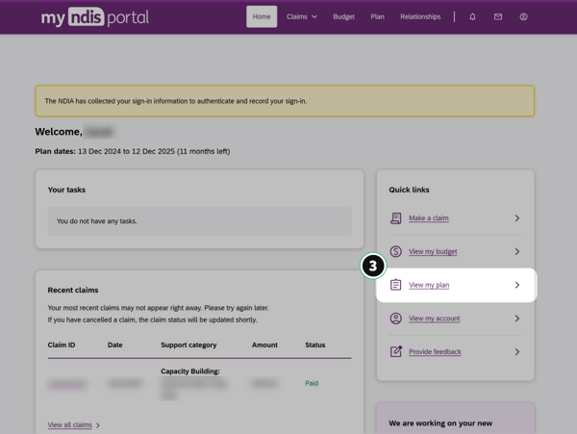Click the receipt icon beside Make a claim
Screen dimensions: 577x434
tap(395, 217)
